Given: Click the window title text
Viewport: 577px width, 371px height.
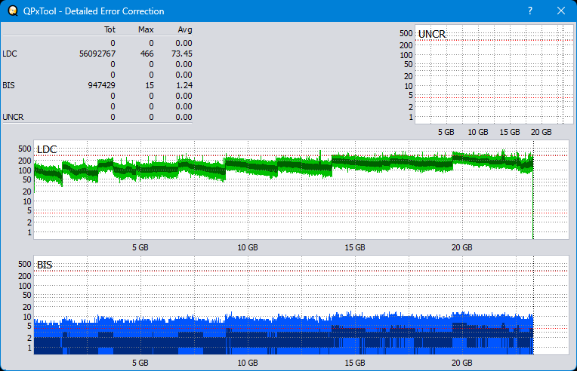Looking at the screenshot, I should point(94,11).
